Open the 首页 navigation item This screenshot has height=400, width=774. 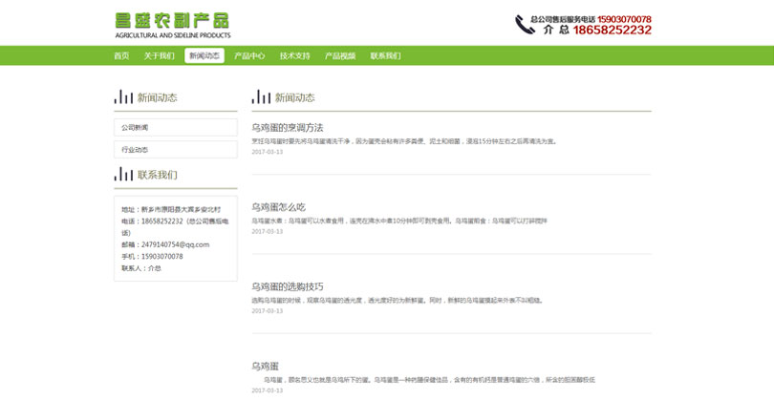(121, 55)
